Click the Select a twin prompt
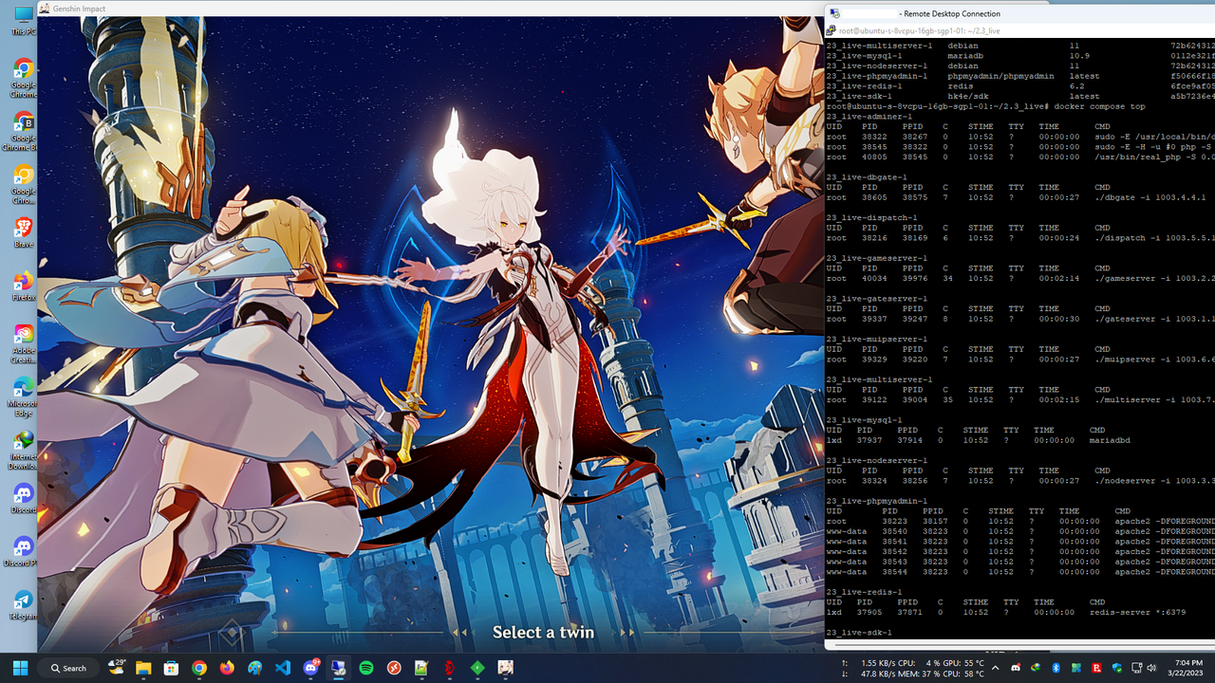Image resolution: width=1215 pixels, height=683 pixels. (543, 632)
